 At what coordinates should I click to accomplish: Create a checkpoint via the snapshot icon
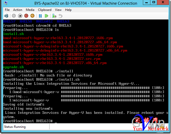pyautogui.click(x=54, y=16)
